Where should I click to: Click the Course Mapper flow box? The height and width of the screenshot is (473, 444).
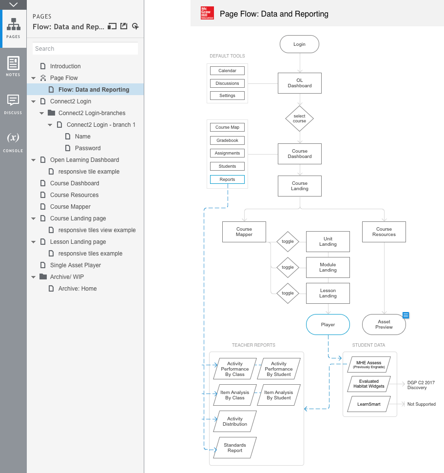(x=244, y=232)
